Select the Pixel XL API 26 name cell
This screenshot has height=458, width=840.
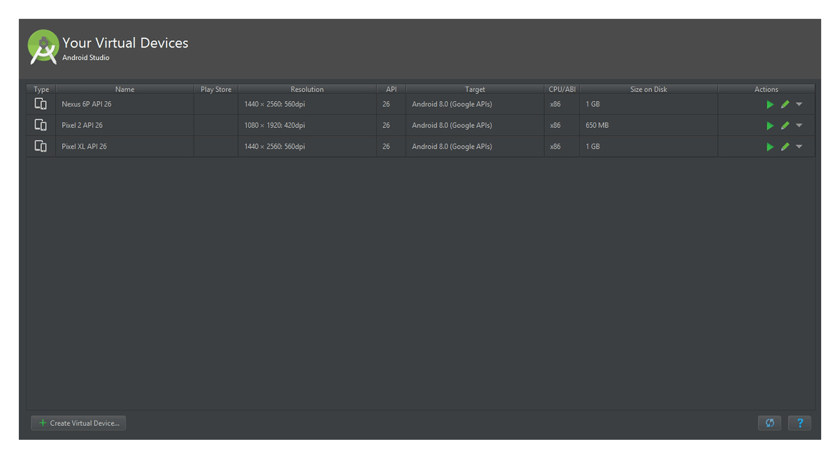[x=125, y=146]
